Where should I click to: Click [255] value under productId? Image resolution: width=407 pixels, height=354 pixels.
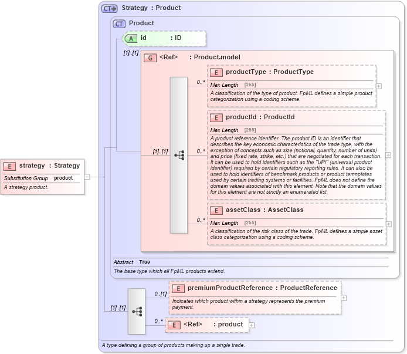pos(250,130)
